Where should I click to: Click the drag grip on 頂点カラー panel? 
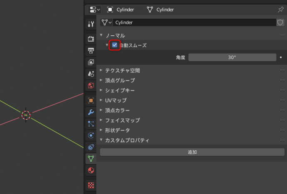tap(282, 111)
